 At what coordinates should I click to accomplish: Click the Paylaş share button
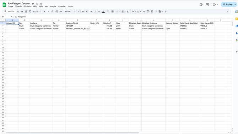(227, 4)
